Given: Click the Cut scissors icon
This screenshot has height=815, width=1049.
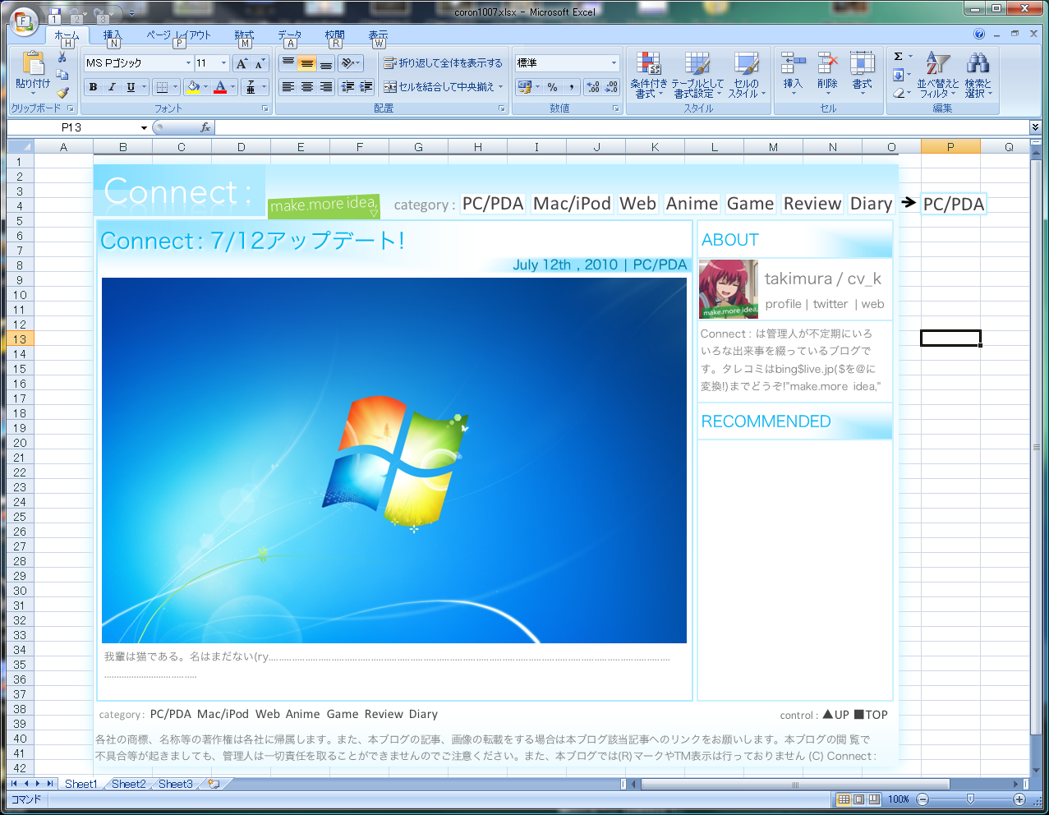Looking at the screenshot, I should pos(62,57).
